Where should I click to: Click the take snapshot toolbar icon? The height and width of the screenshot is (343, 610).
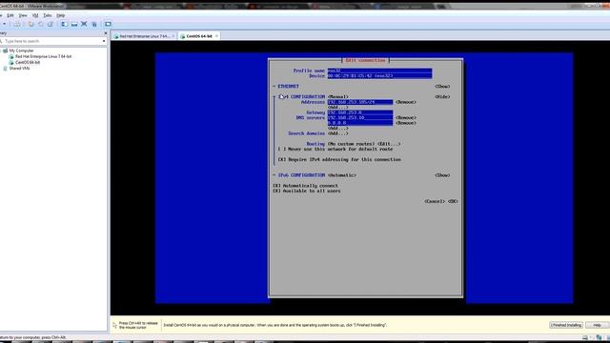pyautogui.click(x=30, y=24)
